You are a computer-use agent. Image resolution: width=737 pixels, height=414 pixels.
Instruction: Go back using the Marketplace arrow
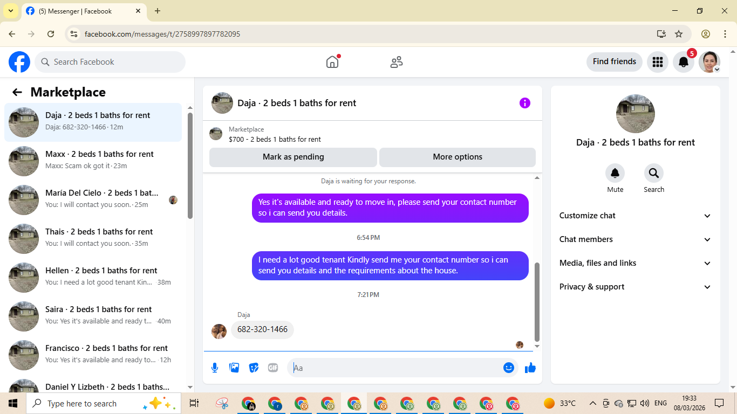[x=17, y=92]
